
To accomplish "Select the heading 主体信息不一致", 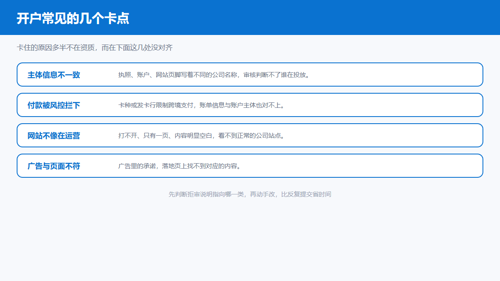I will [x=54, y=75].
